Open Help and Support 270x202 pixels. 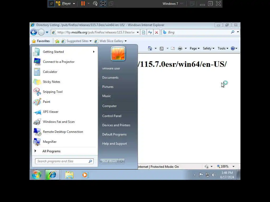click(114, 144)
